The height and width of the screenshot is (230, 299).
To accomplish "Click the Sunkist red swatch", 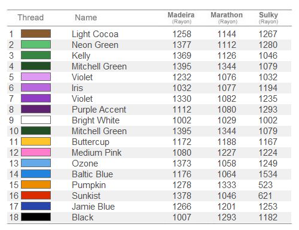I will point(36,195).
